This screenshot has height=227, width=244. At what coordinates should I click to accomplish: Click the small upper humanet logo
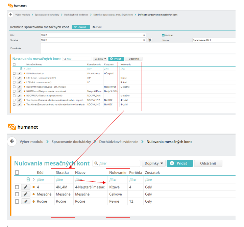coord(17,6)
